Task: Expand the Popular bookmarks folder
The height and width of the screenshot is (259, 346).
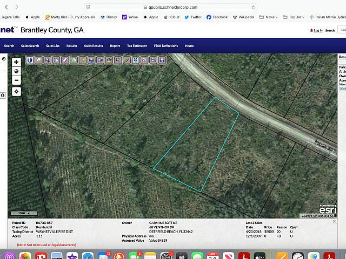Action: pos(294,17)
